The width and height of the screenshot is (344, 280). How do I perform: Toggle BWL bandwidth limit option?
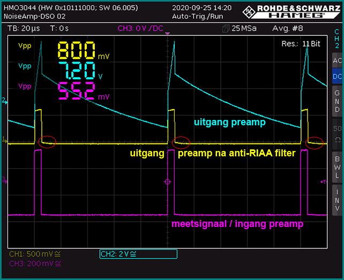point(337,167)
